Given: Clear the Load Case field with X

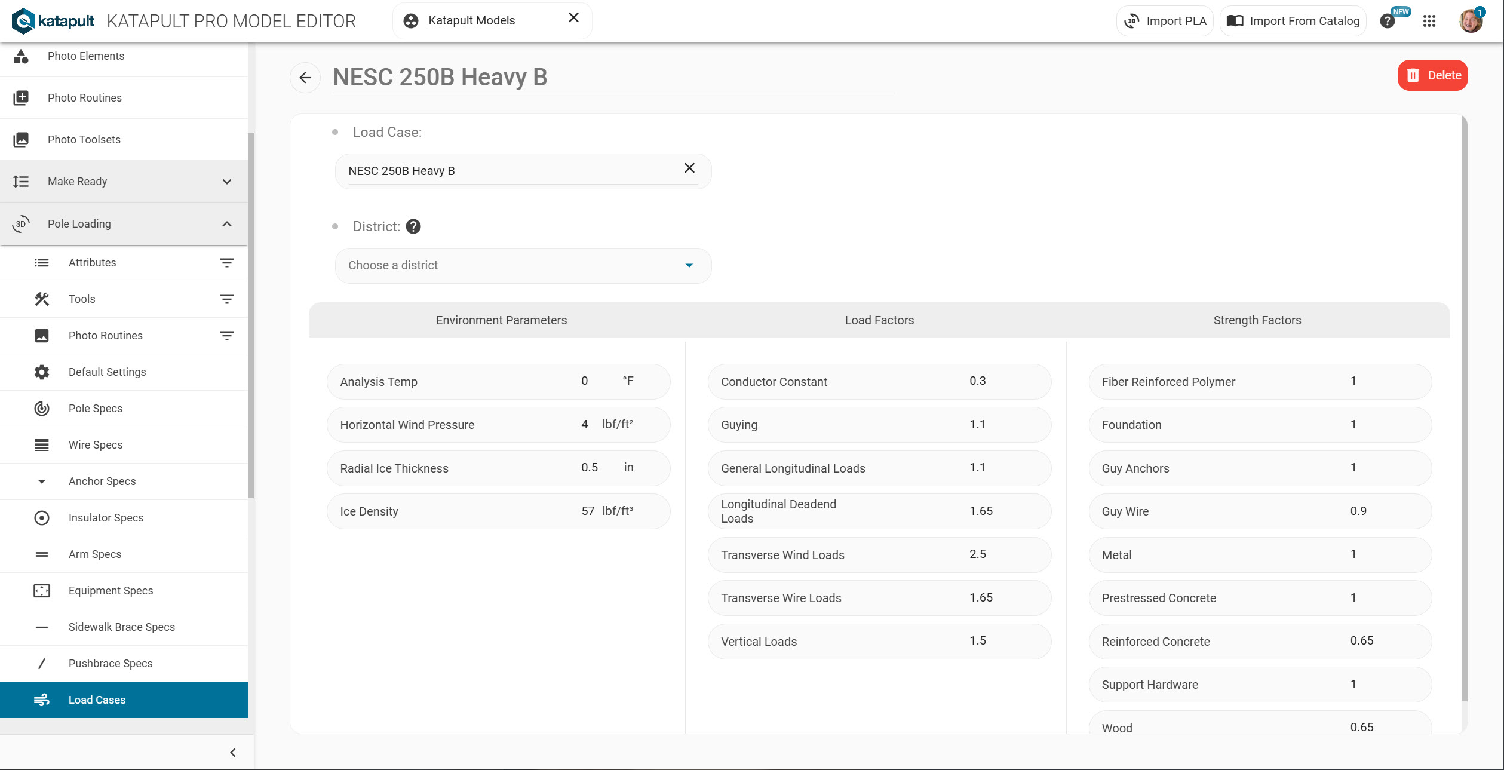Looking at the screenshot, I should point(689,168).
